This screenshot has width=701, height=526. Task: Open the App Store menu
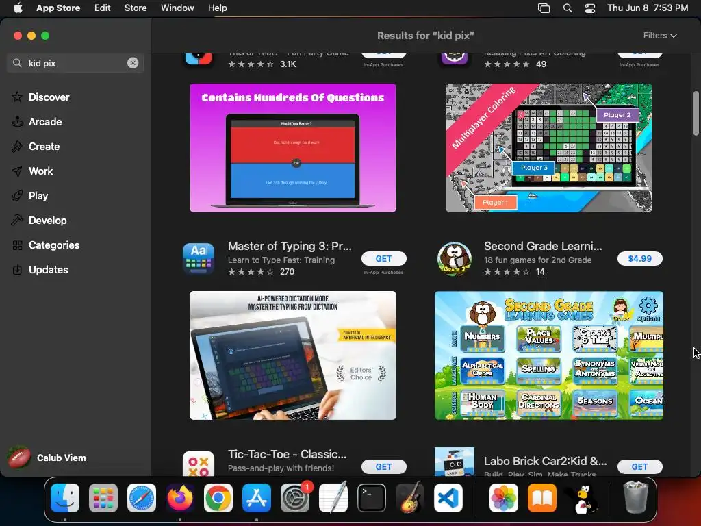pyautogui.click(x=58, y=8)
